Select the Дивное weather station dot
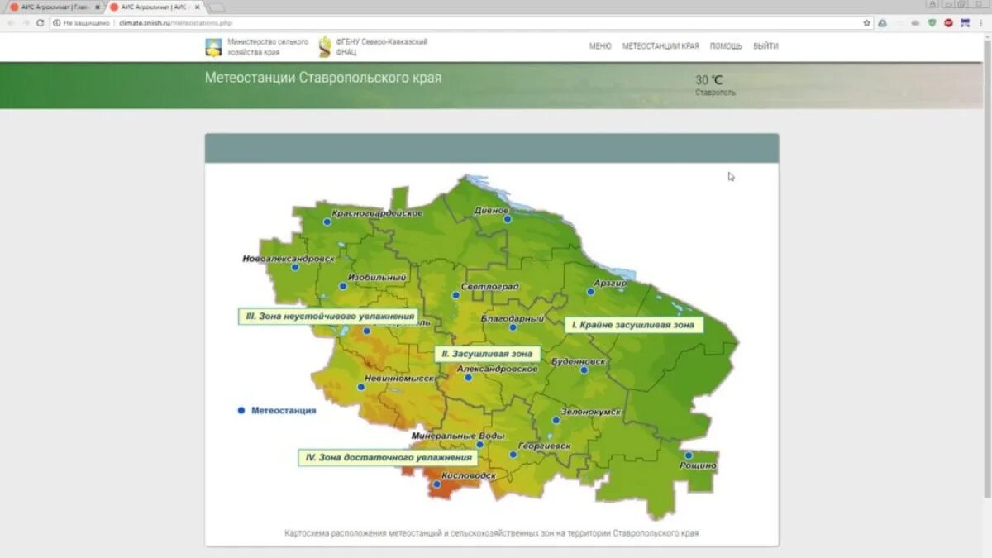Screen dimensions: 992x558 [508, 219]
